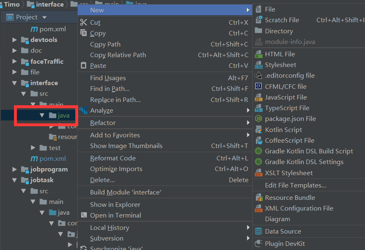365x250 pixels.
Task: Click the Project tool window icon
Action: click(x=10, y=17)
